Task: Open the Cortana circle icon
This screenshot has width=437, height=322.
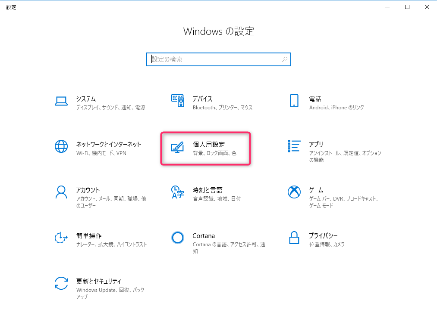Action: tap(178, 238)
